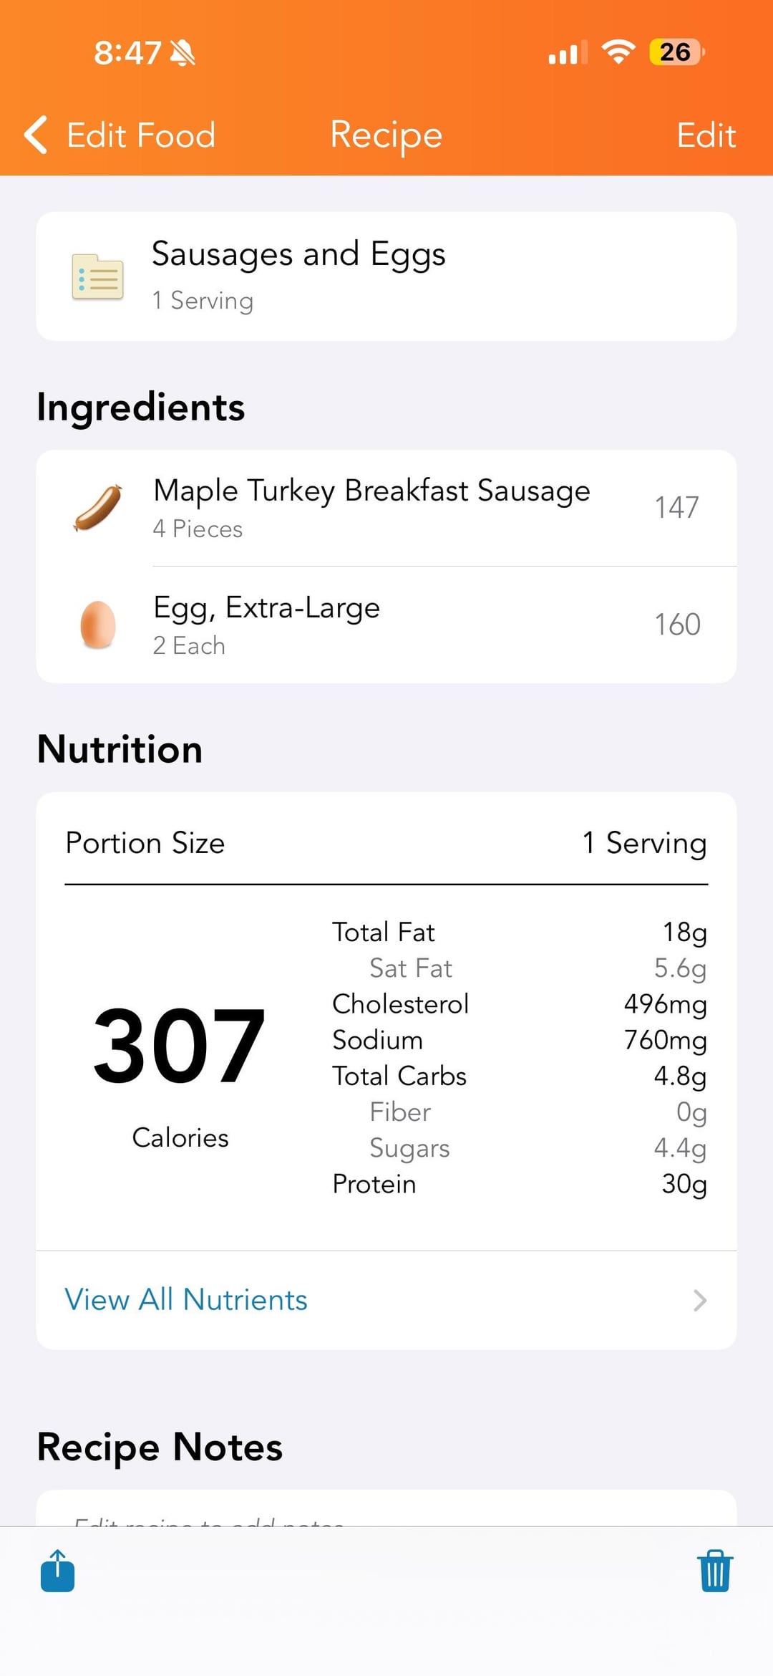Tap the battery level indicator

[x=676, y=52]
